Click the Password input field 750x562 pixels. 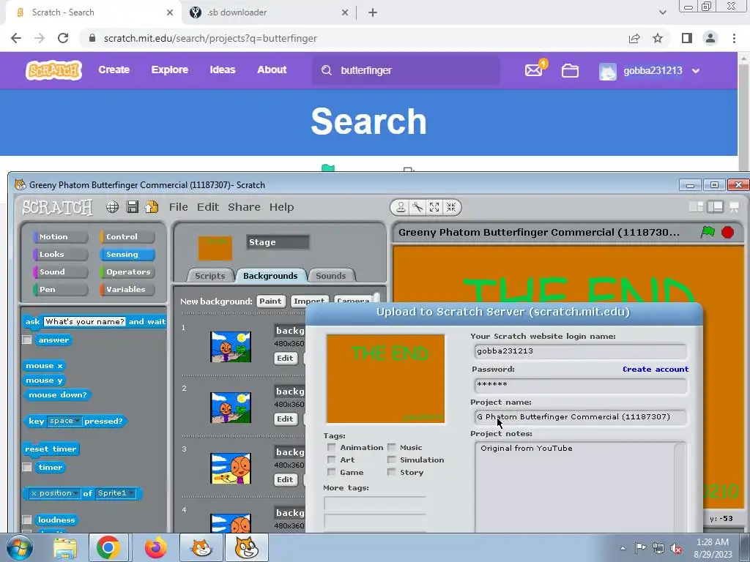click(581, 385)
